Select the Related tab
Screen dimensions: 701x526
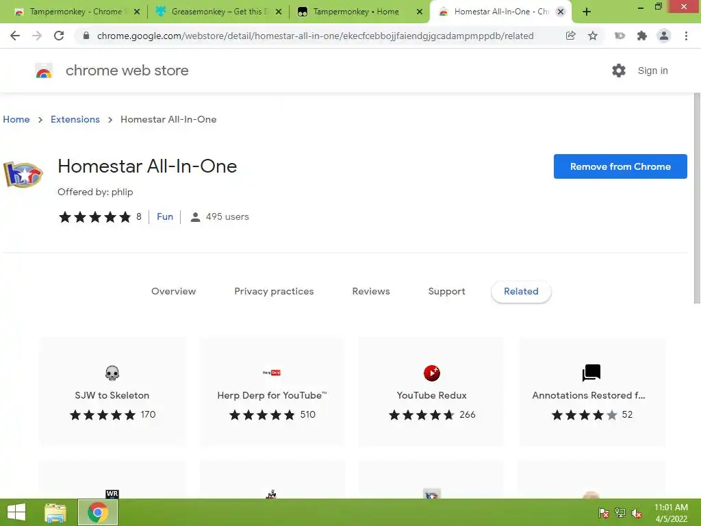pos(521,292)
